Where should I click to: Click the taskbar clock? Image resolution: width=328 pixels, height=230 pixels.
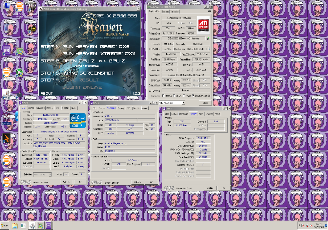coord(319,226)
